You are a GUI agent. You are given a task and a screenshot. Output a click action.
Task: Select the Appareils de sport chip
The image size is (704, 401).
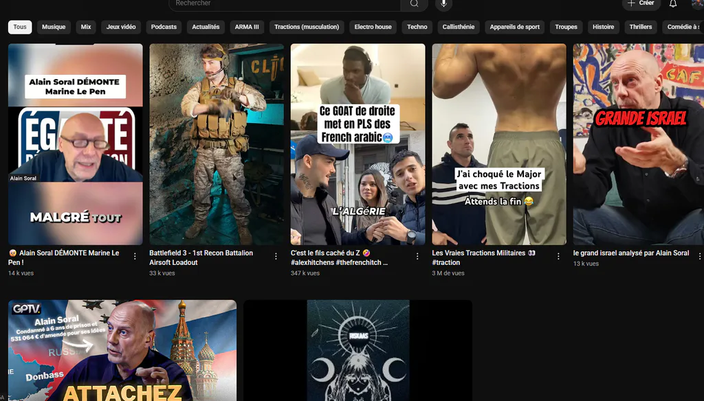(x=514, y=27)
